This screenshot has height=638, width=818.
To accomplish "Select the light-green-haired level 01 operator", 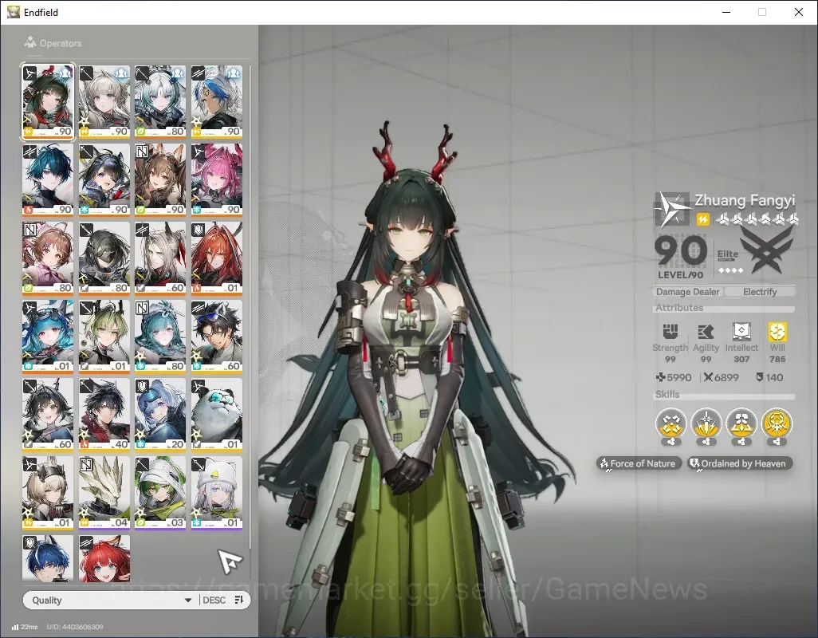I will pos(104,337).
